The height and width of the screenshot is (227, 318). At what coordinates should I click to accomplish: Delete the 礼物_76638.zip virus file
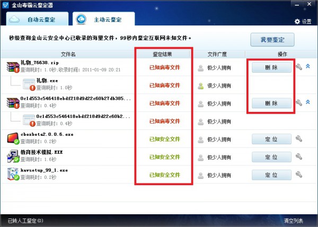click(271, 67)
